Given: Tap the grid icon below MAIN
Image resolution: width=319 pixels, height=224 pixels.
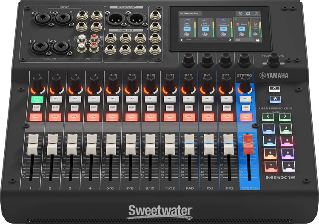Looking at the screenshot, I should (x=238, y=40).
